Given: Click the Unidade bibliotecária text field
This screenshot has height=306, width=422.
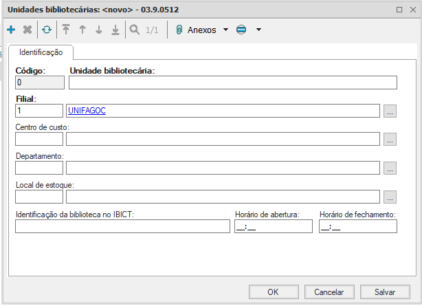Looking at the screenshot, I should coord(232,83).
